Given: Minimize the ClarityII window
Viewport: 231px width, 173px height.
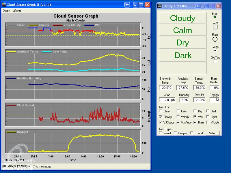Looking at the screenshot, I should [x=206, y=6].
